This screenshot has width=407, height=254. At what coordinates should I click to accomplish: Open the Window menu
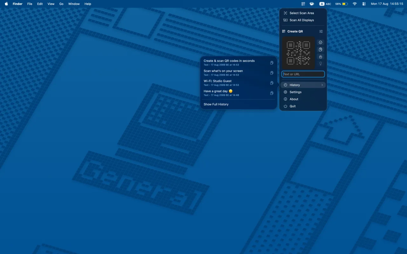coord(74,4)
